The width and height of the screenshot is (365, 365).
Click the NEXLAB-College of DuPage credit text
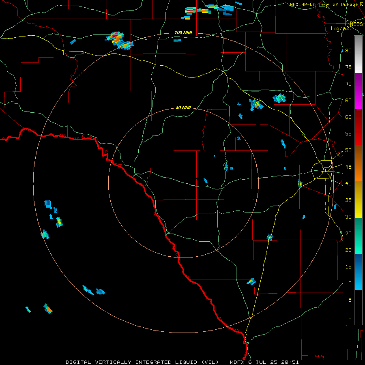pyautogui.click(x=326, y=4)
